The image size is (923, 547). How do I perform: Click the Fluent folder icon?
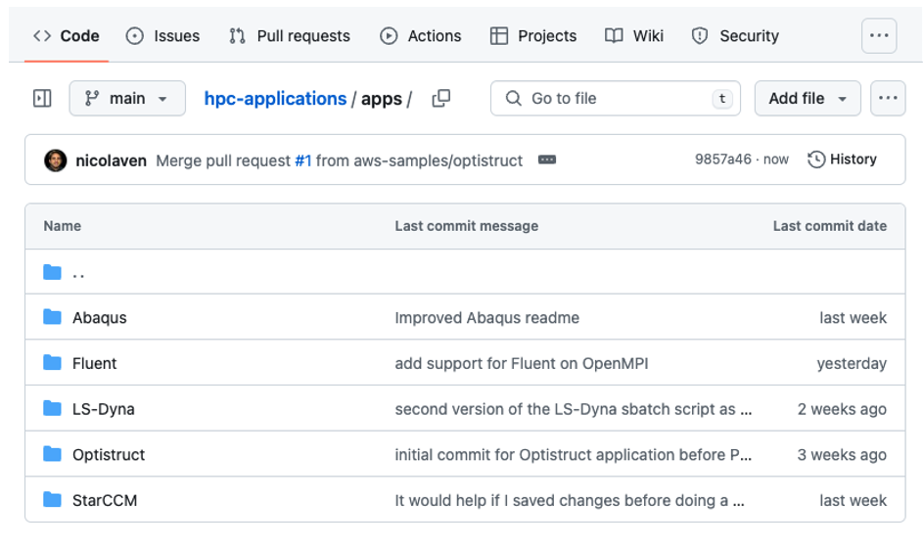[x=53, y=363]
